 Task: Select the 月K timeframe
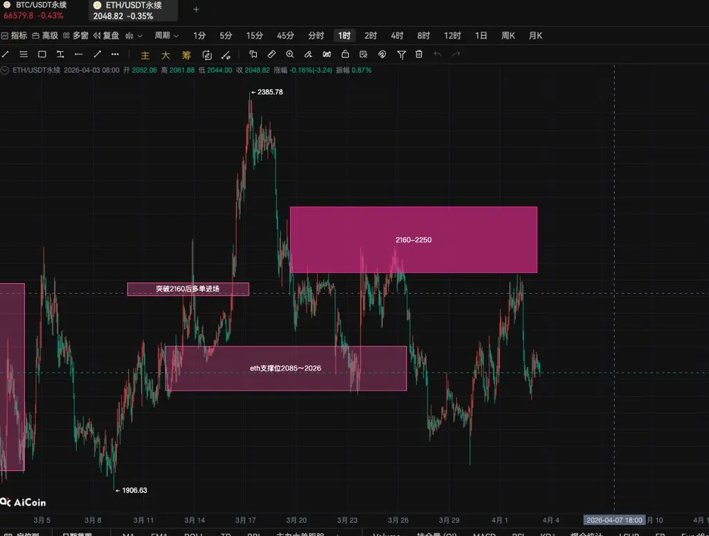pos(535,35)
